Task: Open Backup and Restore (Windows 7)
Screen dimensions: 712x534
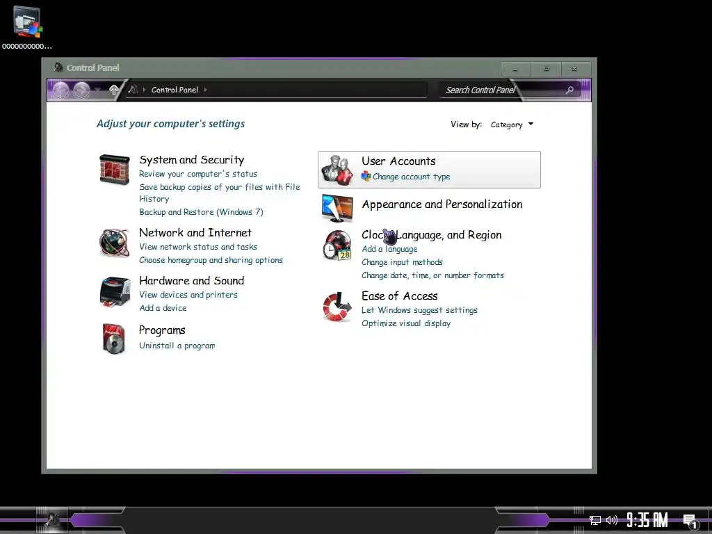Action: coord(201,212)
